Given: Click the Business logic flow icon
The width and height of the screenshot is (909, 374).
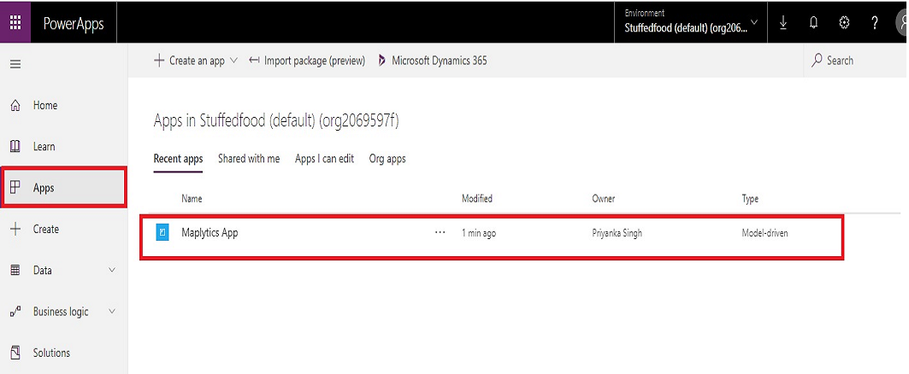Looking at the screenshot, I should pyautogui.click(x=15, y=312).
